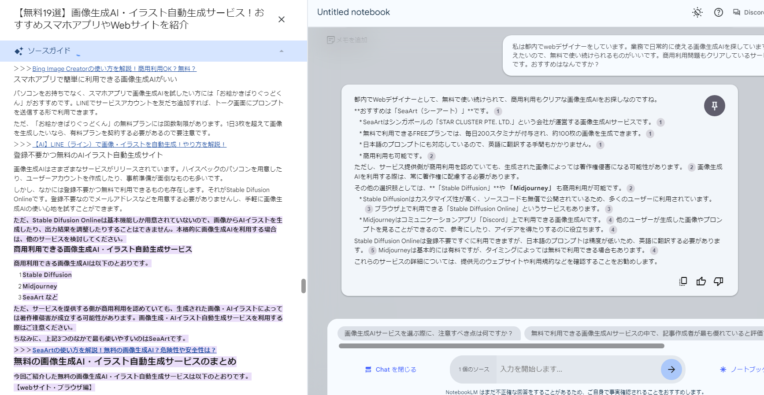764x395 pixels.
Task: Click citation 3 before ブラウザ上で利用できる
Action: (368, 209)
